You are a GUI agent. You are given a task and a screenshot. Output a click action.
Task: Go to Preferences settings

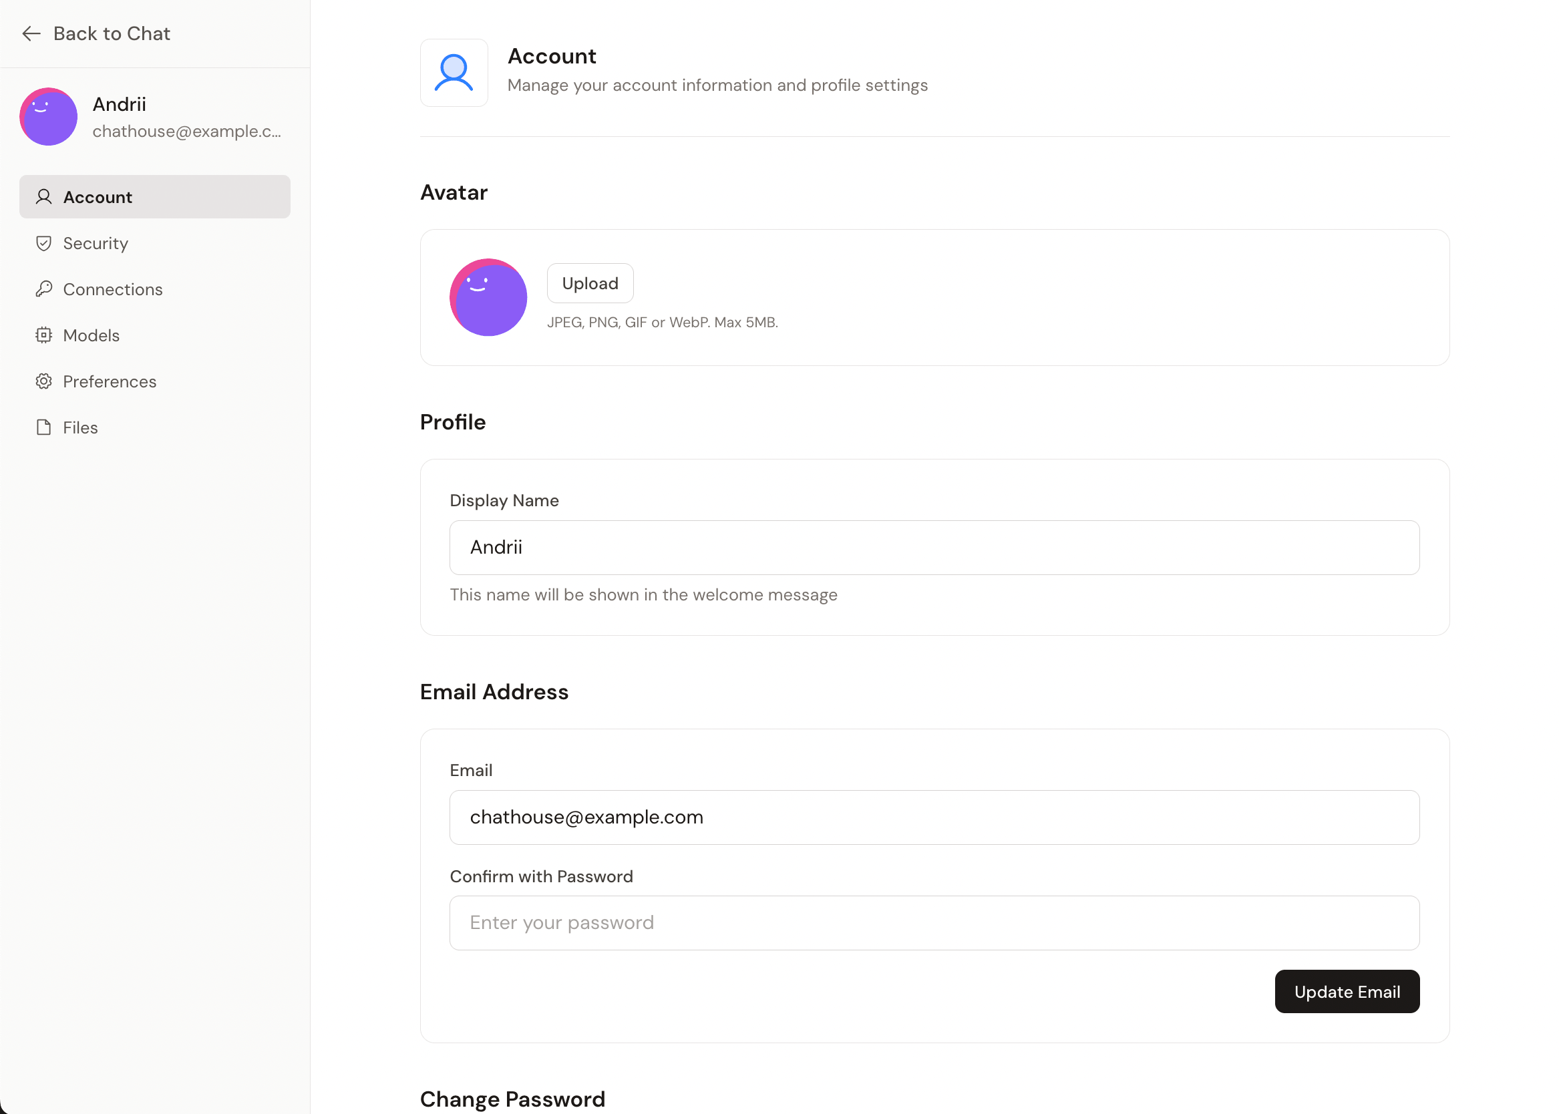[x=110, y=381]
